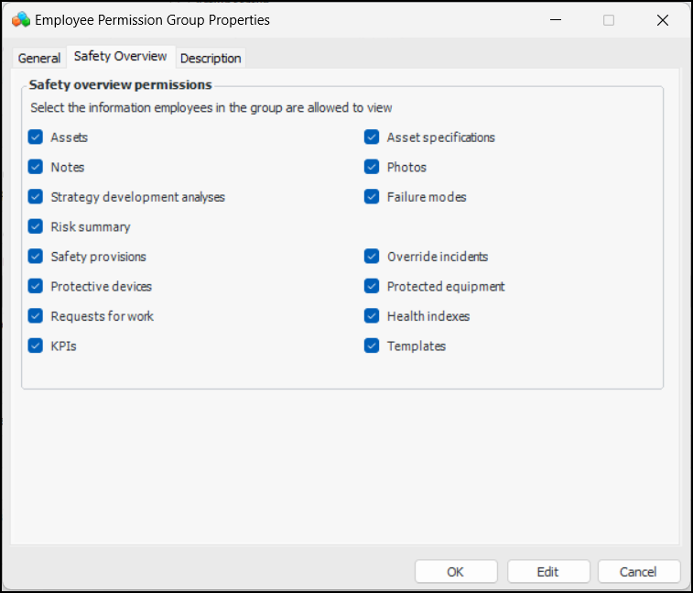Toggle the Notes permission checkbox
This screenshot has height=593, width=693.
36,167
